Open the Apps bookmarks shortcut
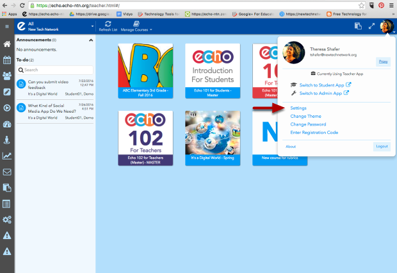Image resolution: width=397 pixels, height=273 pixels. tap(10, 14)
